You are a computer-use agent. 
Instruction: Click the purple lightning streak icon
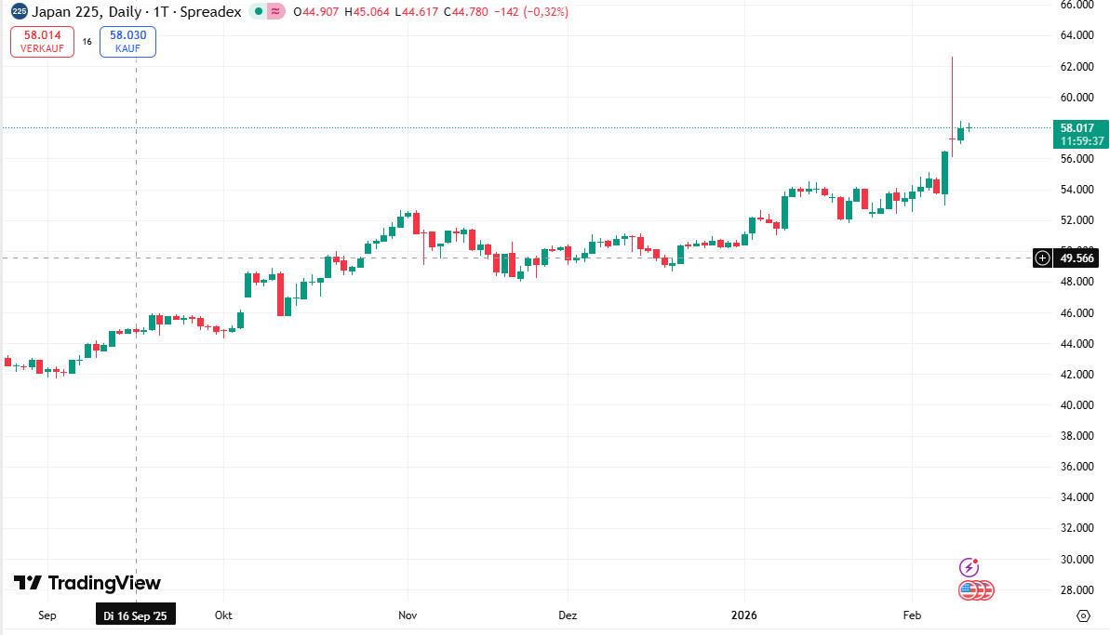click(969, 565)
